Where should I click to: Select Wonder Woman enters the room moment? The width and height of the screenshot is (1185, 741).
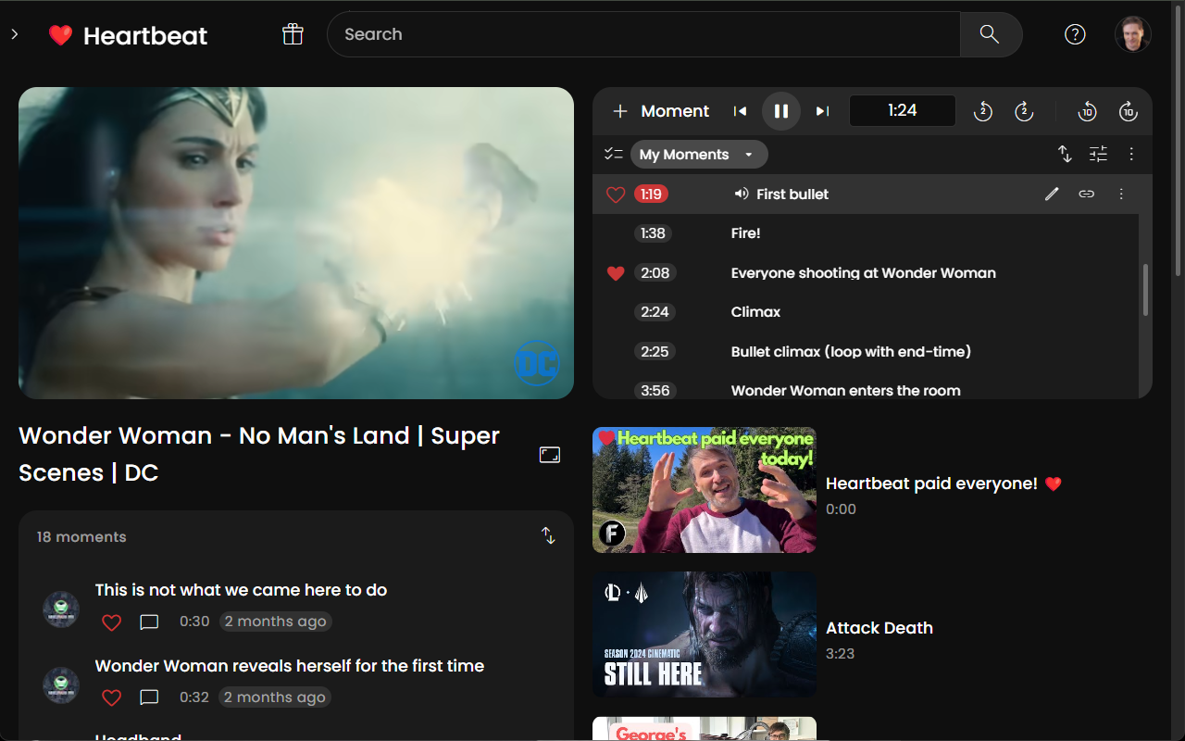click(846, 391)
